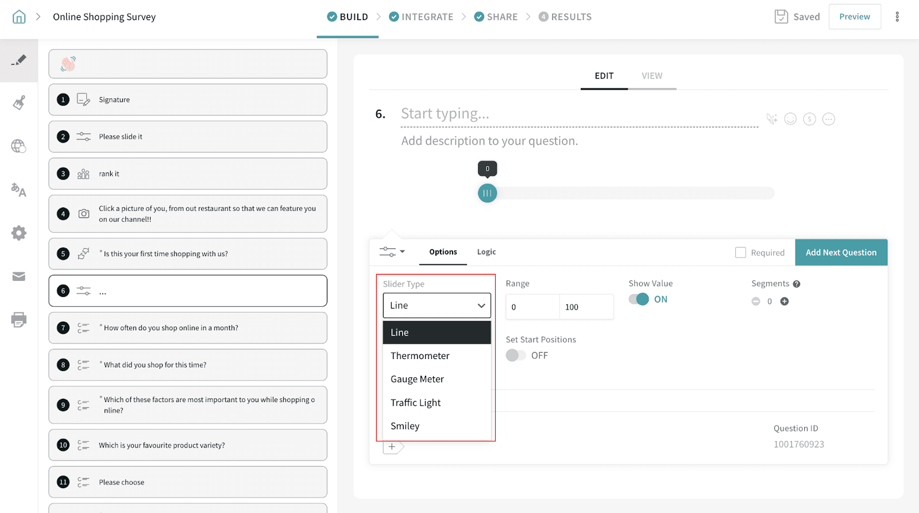
Task: Switch to the VIEW tab
Action: [x=651, y=76]
